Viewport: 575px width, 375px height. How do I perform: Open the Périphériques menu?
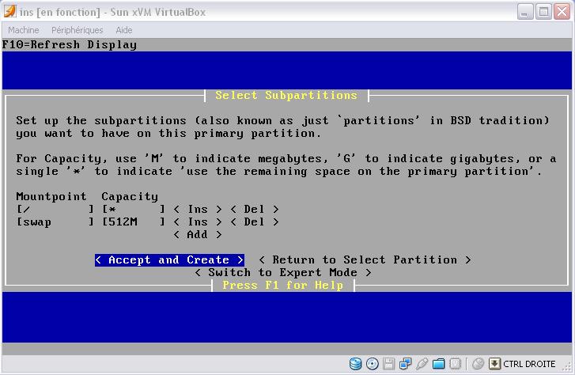pos(78,30)
